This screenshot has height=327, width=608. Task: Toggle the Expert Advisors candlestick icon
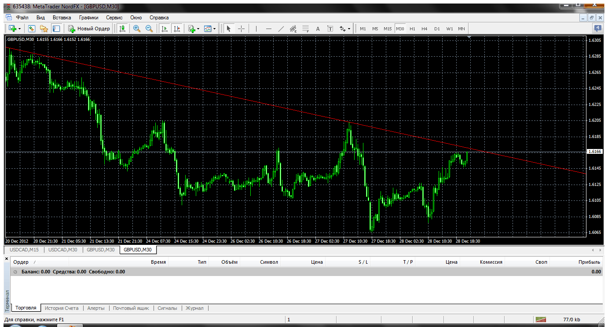coord(122,29)
